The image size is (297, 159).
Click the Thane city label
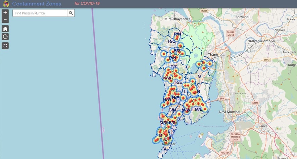tap(213, 55)
